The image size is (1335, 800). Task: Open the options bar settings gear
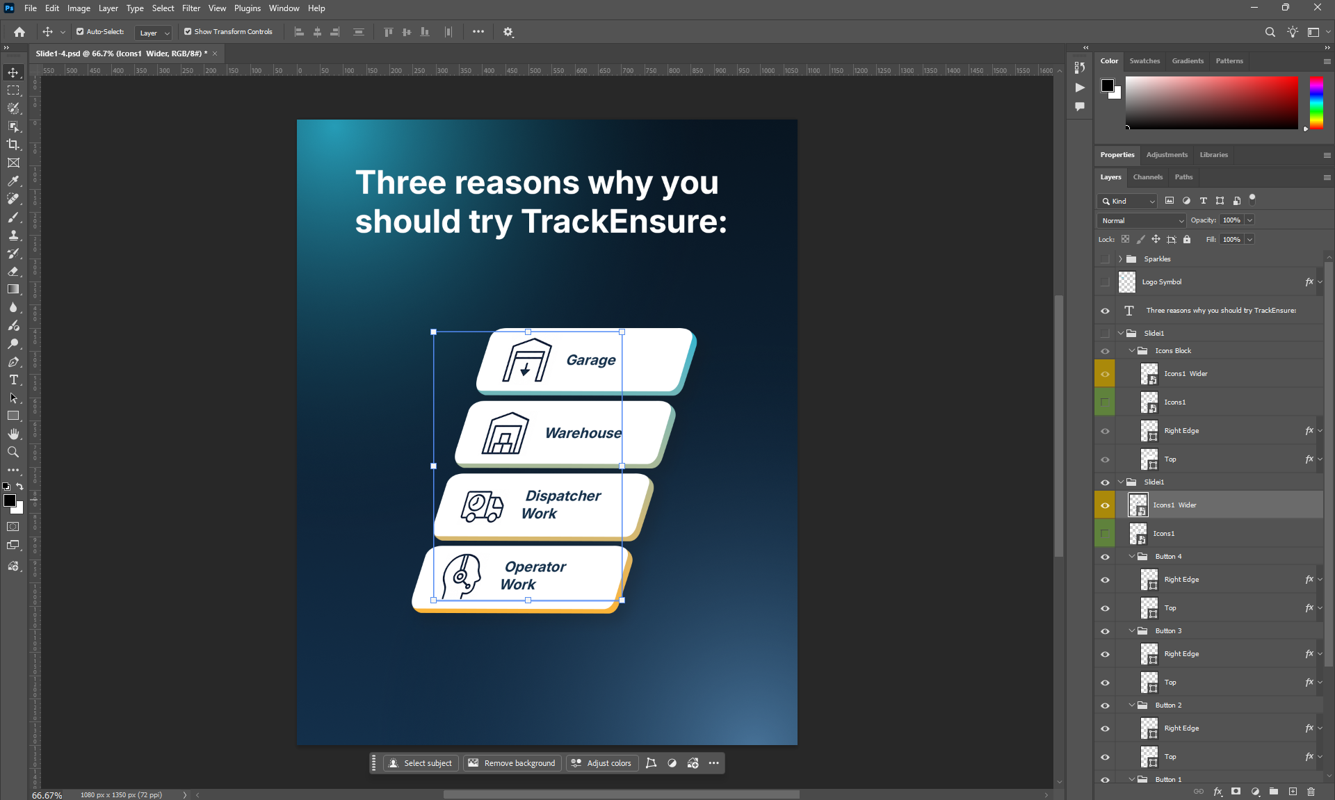pos(508,32)
